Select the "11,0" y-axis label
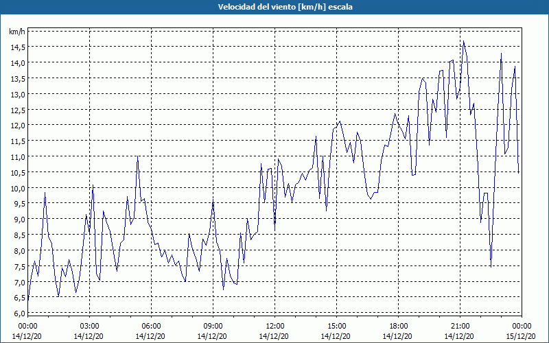The image size is (549, 343). coord(18,157)
